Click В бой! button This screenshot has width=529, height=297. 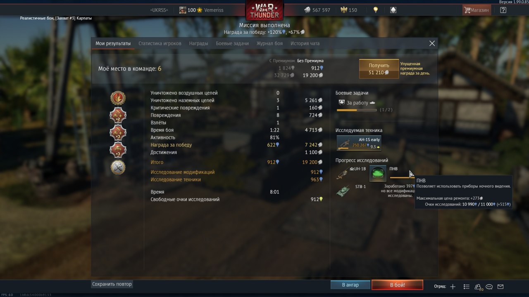pos(397,285)
